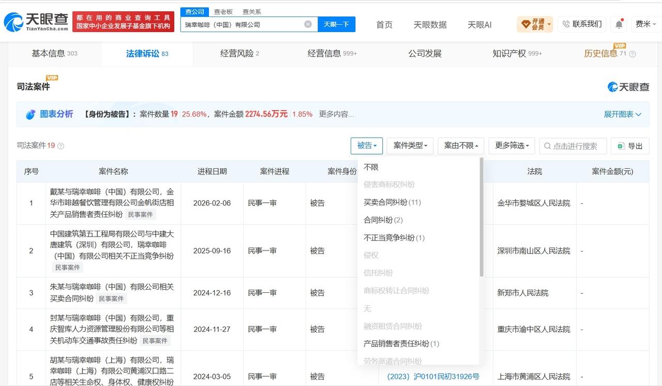Open the notification bell

[x=619, y=24]
